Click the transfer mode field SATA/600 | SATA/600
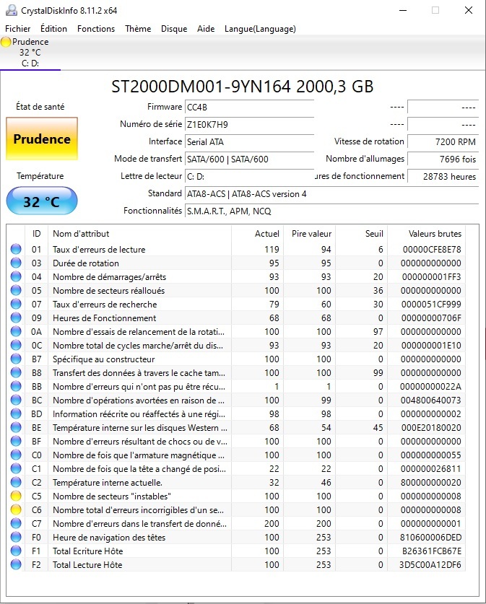Viewport: 486px width, 604px height. pos(249,159)
